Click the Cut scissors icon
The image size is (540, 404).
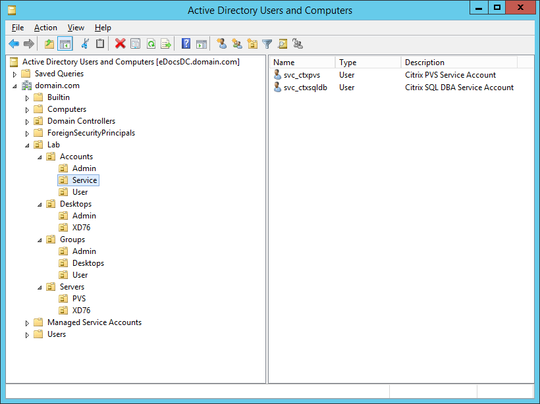point(85,44)
